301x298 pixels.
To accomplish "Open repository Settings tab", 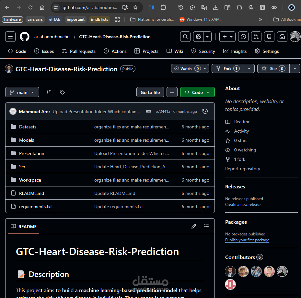I will click(x=267, y=51).
